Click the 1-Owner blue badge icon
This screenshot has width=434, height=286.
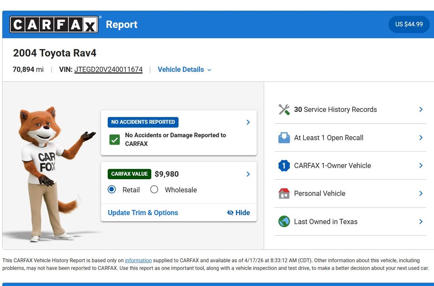[x=284, y=166]
